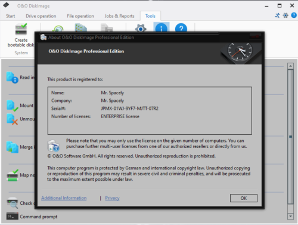The height and width of the screenshot is (225, 298).
Task: Click the gray documents ribbon icon
Action: [107, 28]
